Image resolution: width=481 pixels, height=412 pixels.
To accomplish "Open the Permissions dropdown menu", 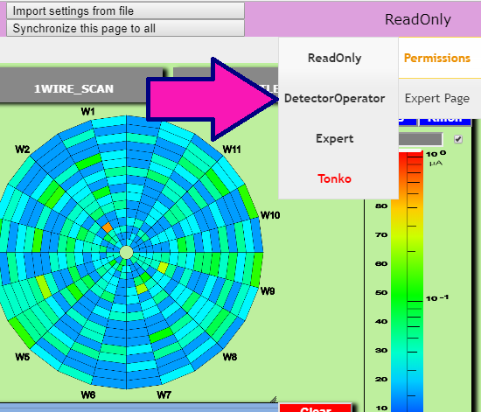I will pos(436,58).
